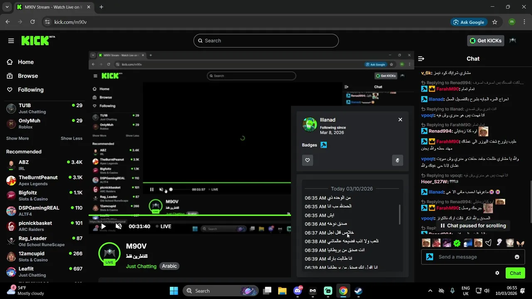
Task: Toggle the heart follow button for Illanad
Action: pos(308,160)
